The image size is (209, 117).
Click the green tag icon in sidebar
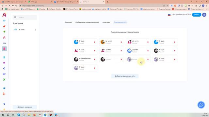coord(4,32)
